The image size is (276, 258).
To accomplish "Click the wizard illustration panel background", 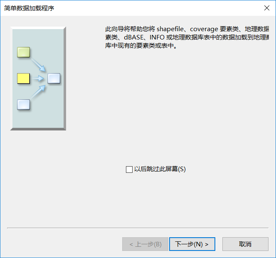I will (38, 120).
